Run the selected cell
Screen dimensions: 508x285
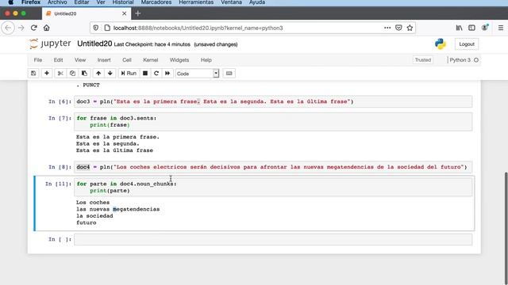(129, 74)
